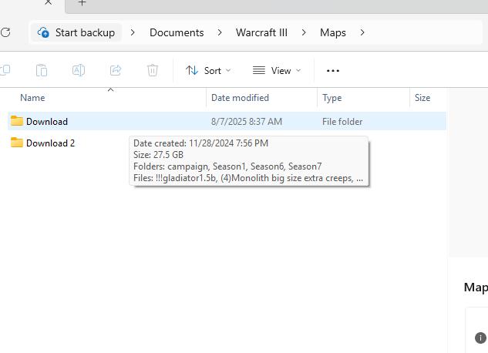The width and height of the screenshot is (488, 353).
Task: Expand chevron after Warcraft III
Action: click(304, 32)
